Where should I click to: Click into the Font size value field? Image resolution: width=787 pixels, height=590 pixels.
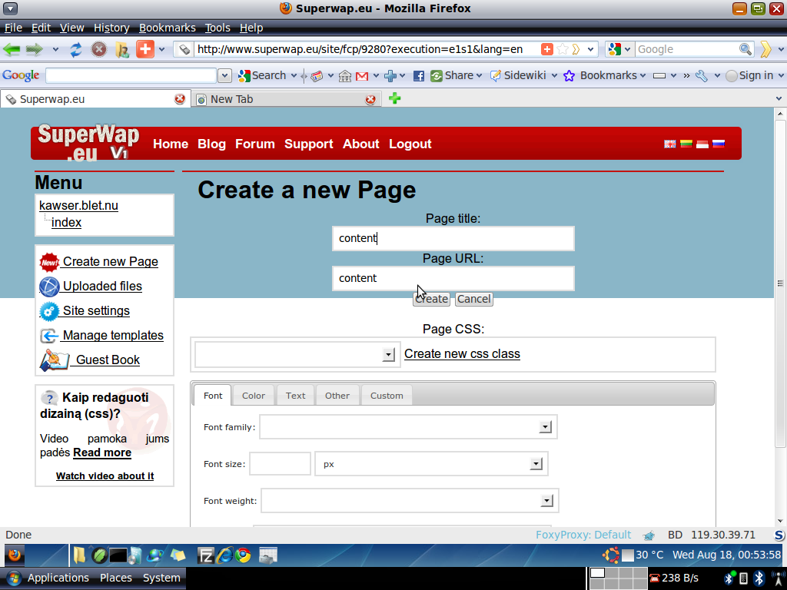280,463
